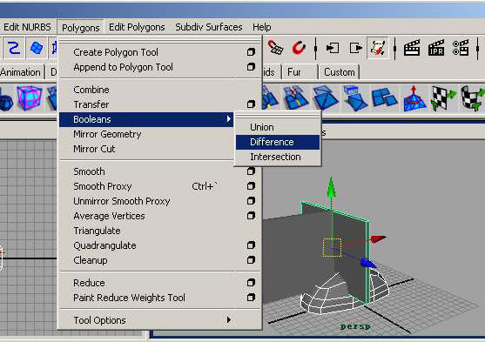Choose Append to Polygon Tool
Screen dimensions: 485x342
[x=123, y=67]
